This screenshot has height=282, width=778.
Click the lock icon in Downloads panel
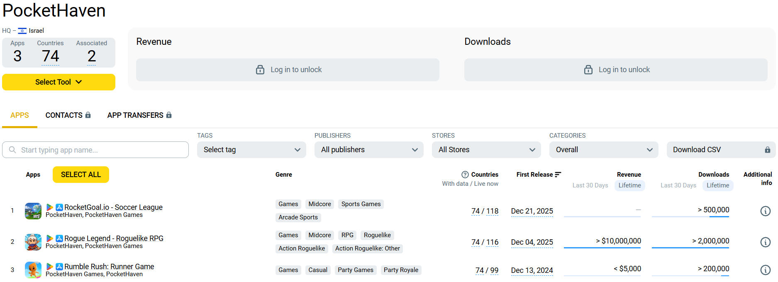click(x=588, y=70)
